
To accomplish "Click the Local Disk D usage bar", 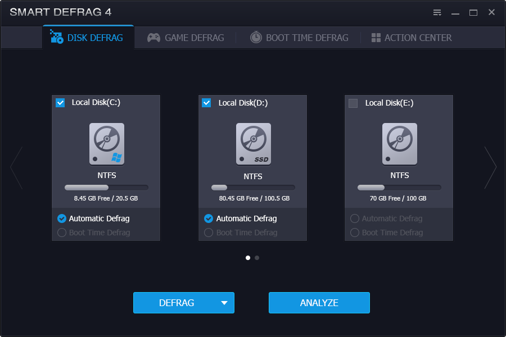I will click(x=253, y=188).
